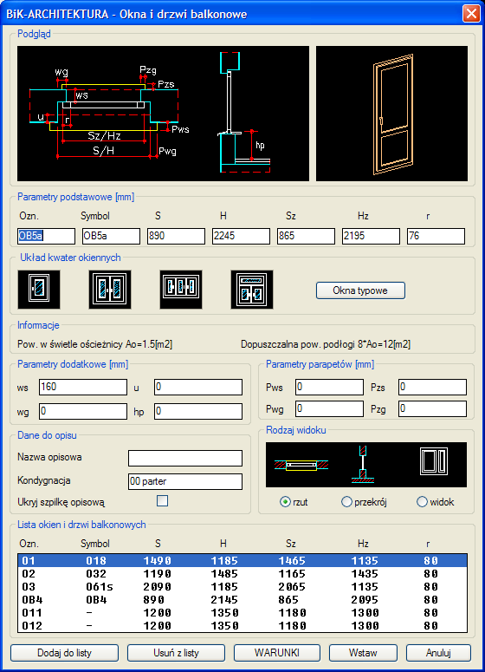Viewport: 485px width, 672px height.
Task: Toggle the Ukryj szpilkę opisową checkbox
Action: pos(162,500)
